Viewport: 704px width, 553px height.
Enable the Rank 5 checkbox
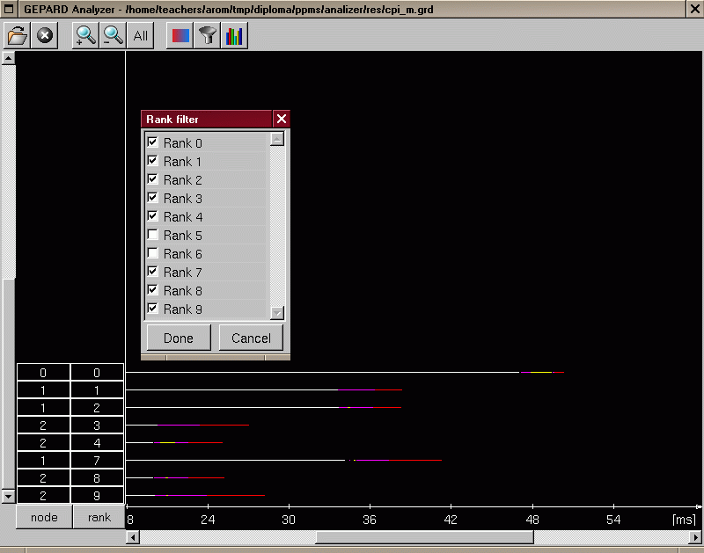pos(153,235)
